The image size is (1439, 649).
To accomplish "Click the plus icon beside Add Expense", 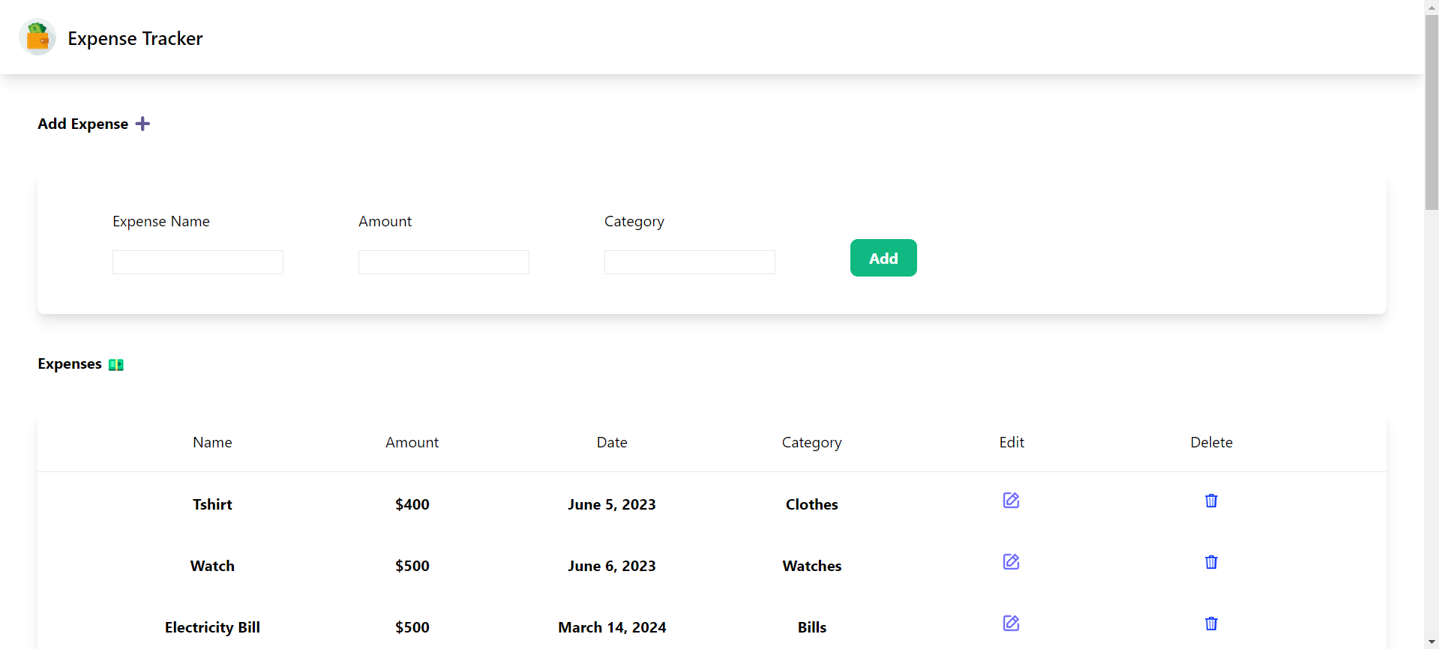I will click(x=142, y=124).
